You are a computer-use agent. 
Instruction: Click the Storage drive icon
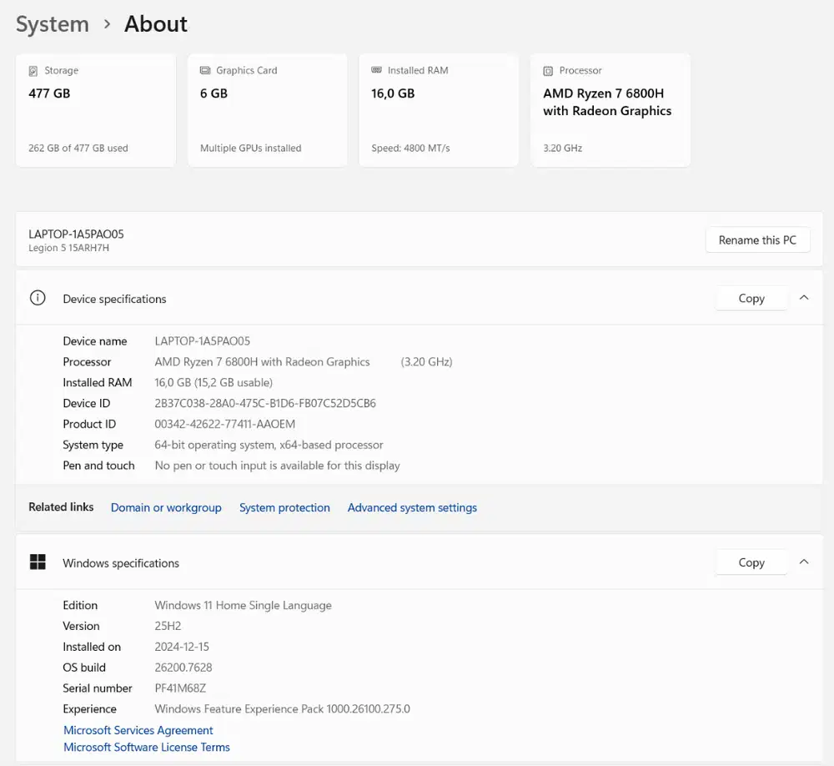pos(33,71)
